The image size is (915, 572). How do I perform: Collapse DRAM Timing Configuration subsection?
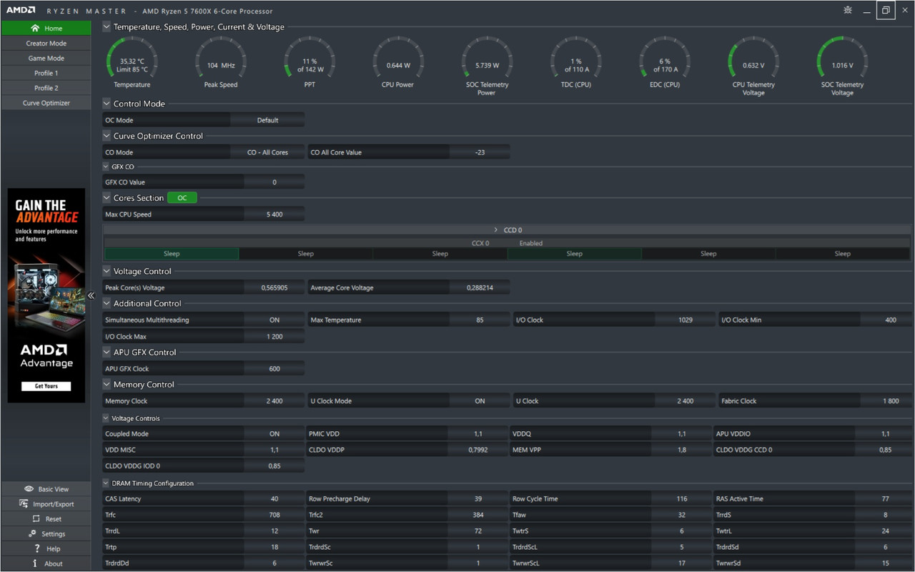(x=107, y=483)
